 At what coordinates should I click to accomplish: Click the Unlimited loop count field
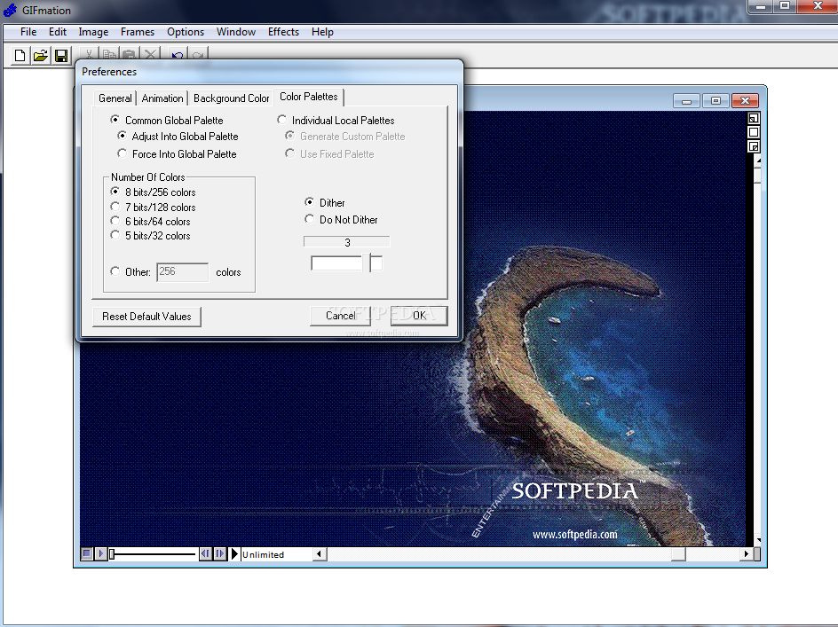[276, 554]
